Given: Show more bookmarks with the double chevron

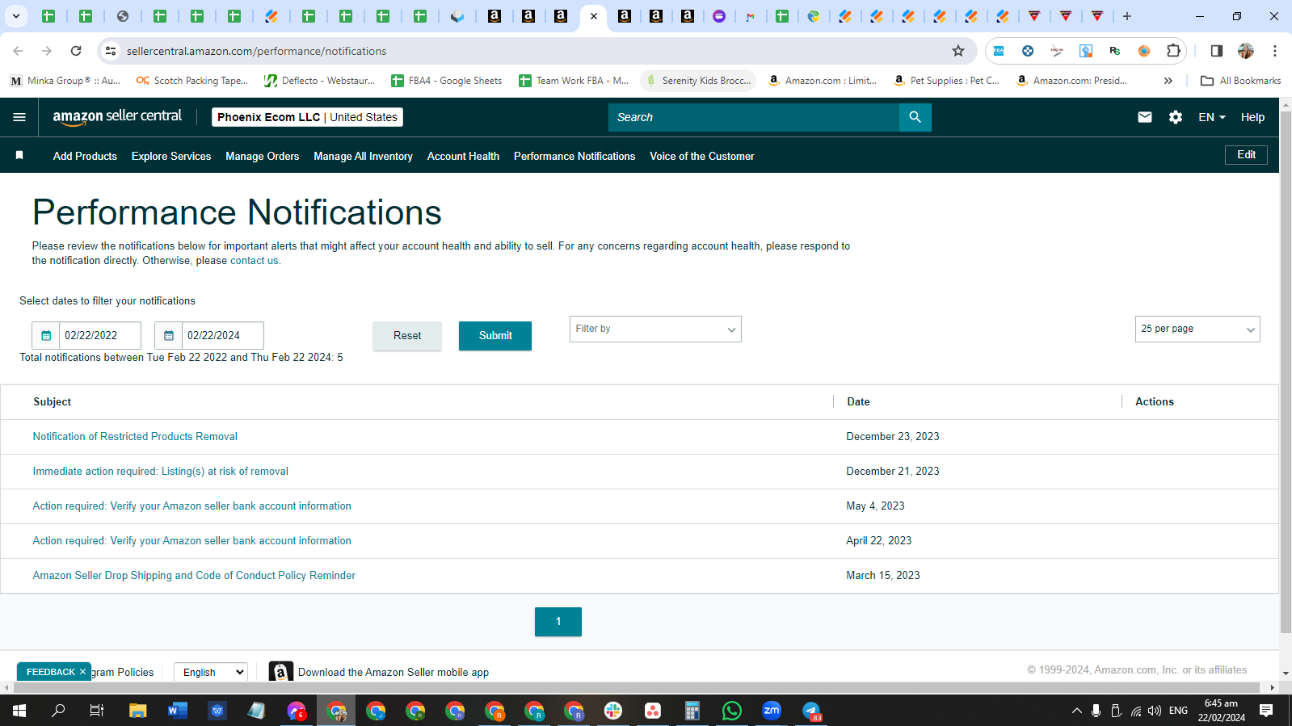Looking at the screenshot, I should (1168, 81).
